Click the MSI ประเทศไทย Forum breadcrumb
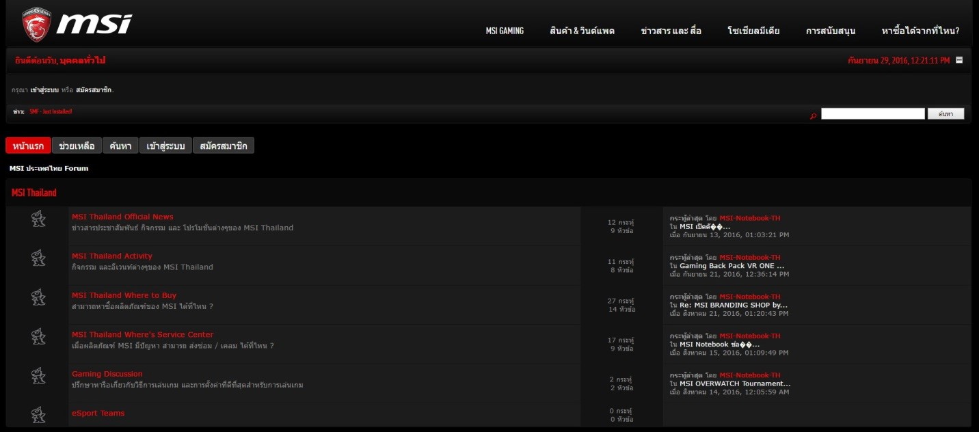 [x=49, y=168]
